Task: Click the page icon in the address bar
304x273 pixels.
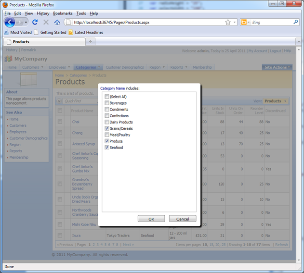Action: click(x=68, y=22)
